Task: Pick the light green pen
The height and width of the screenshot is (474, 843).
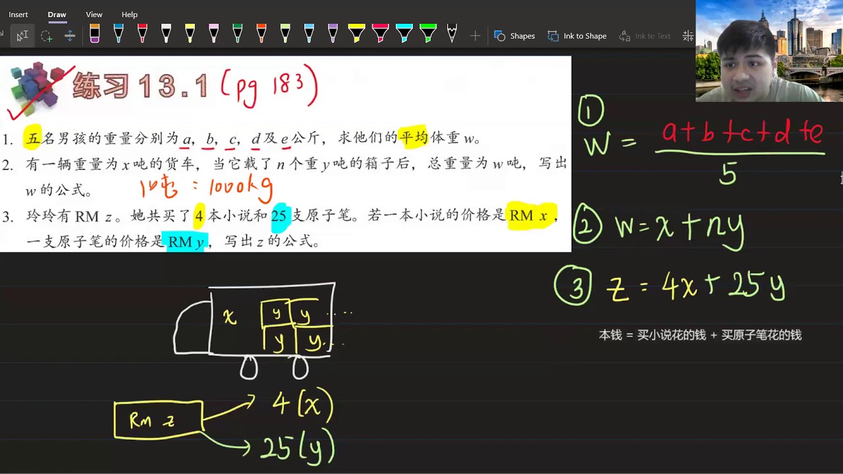Action: (285, 34)
